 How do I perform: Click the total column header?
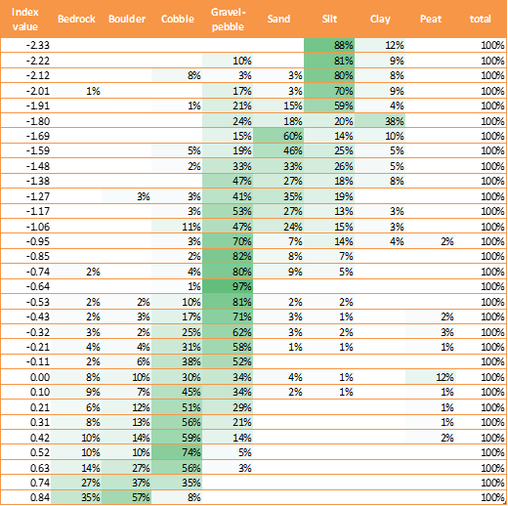pos(481,20)
